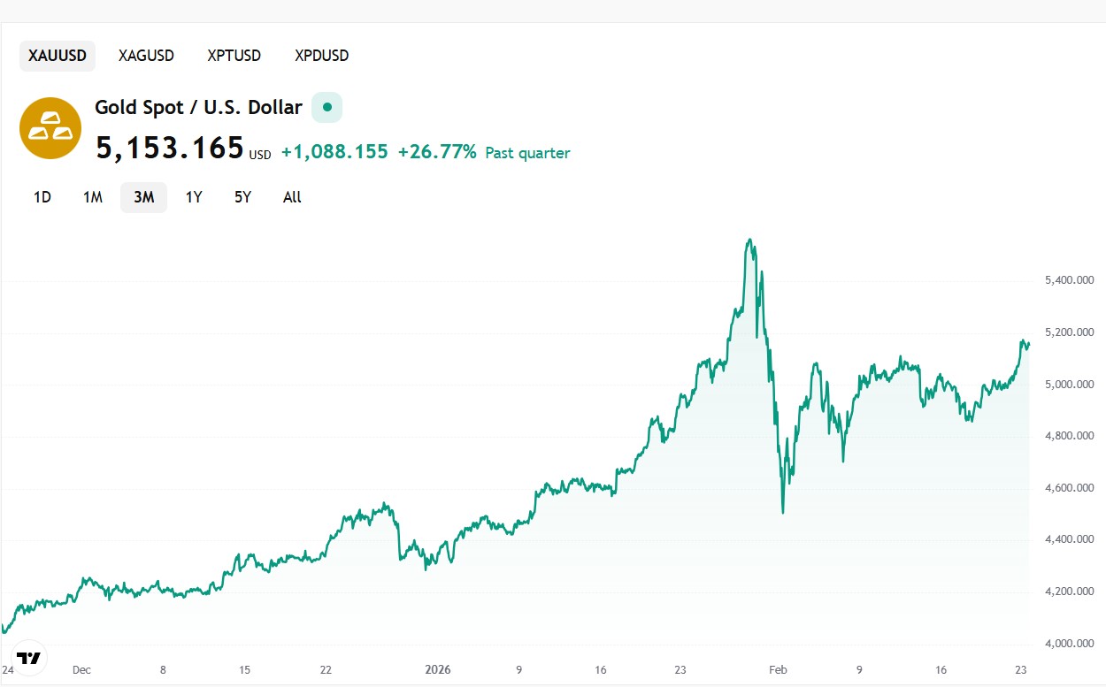Switch the chart to 1Y range
The width and height of the screenshot is (1106, 687).
[x=194, y=197]
